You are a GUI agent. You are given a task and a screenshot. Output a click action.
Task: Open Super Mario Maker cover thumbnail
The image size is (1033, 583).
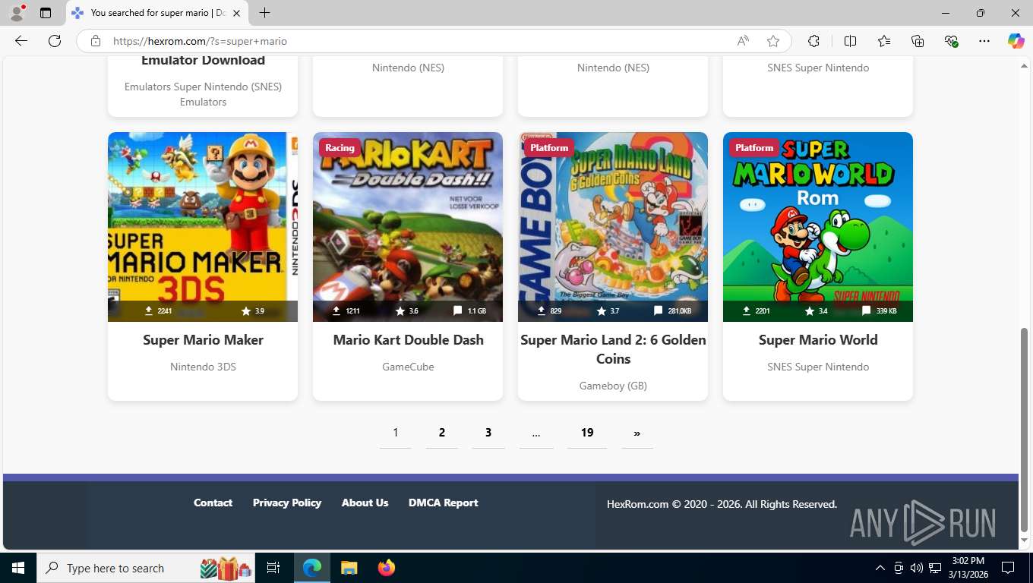203,227
